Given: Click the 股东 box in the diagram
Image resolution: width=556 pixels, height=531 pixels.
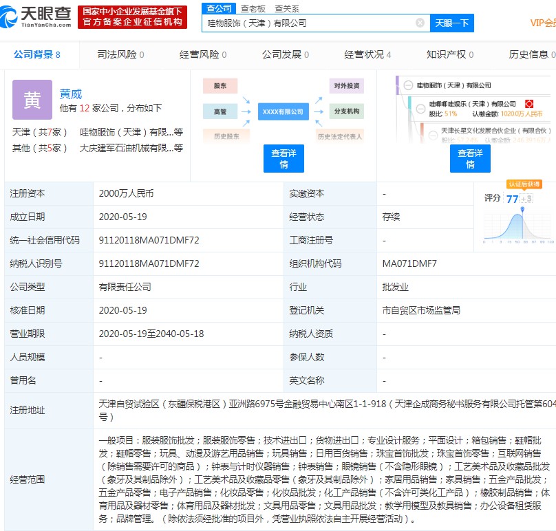Looking at the screenshot, I should tap(220, 86).
